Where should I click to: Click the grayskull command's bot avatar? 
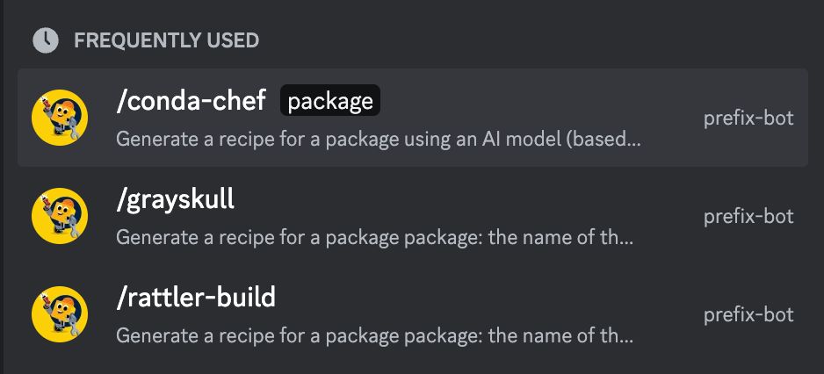60,216
